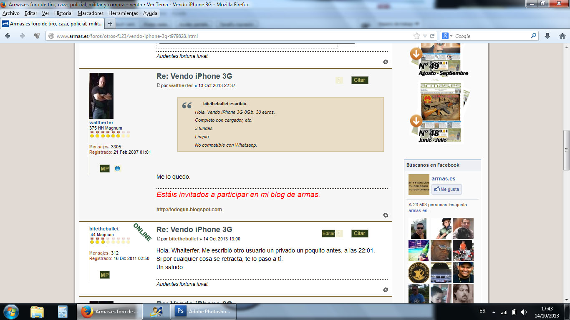
Task: Report waltherfer's post with the exclamation icon
Action: tap(339, 80)
